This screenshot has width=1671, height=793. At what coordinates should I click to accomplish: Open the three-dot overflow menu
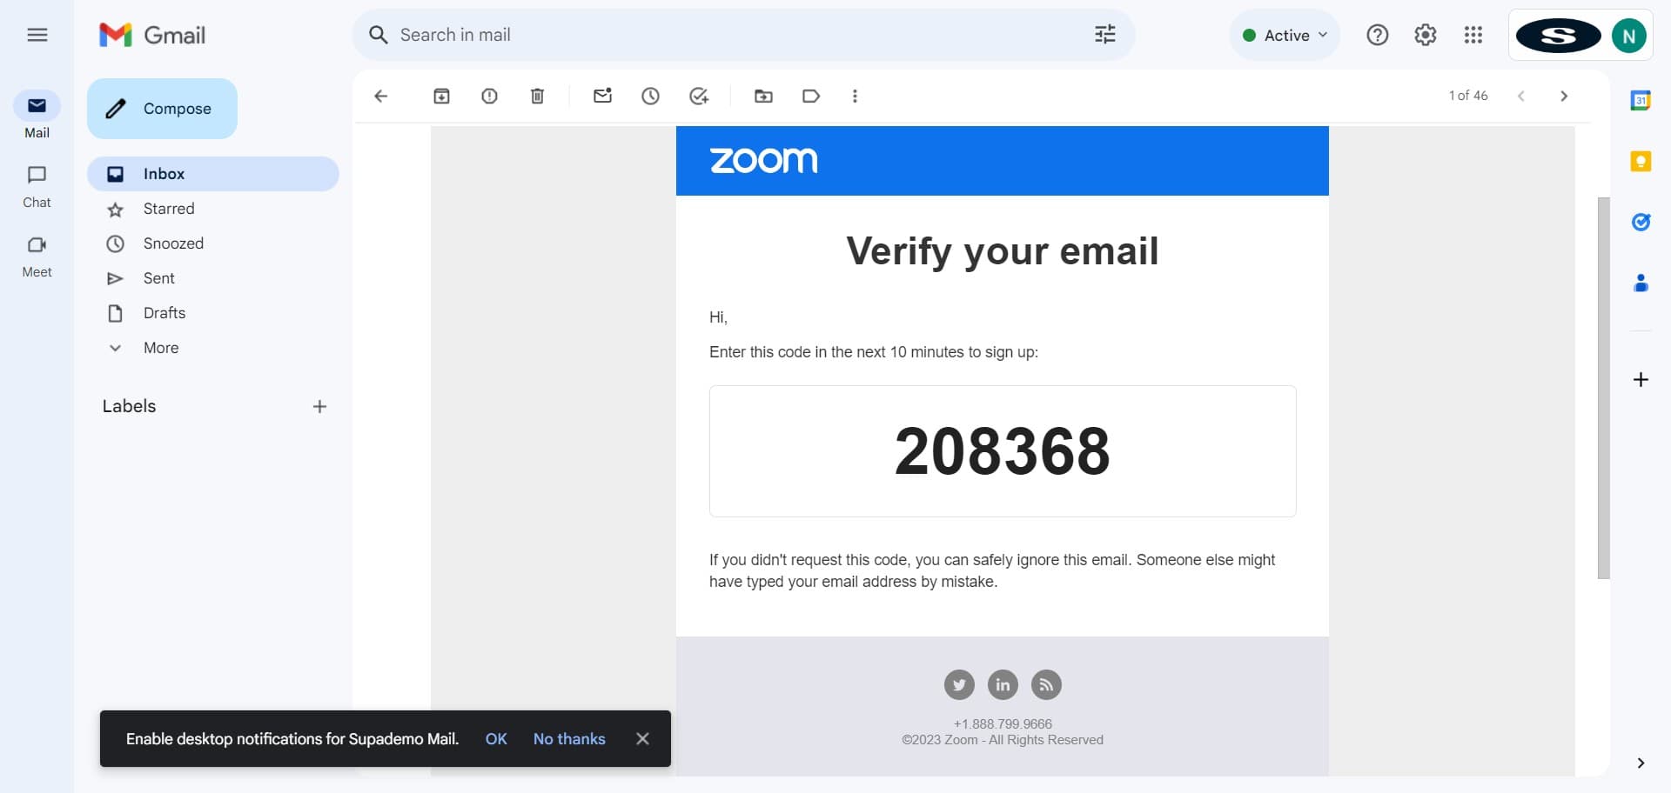pos(855,96)
